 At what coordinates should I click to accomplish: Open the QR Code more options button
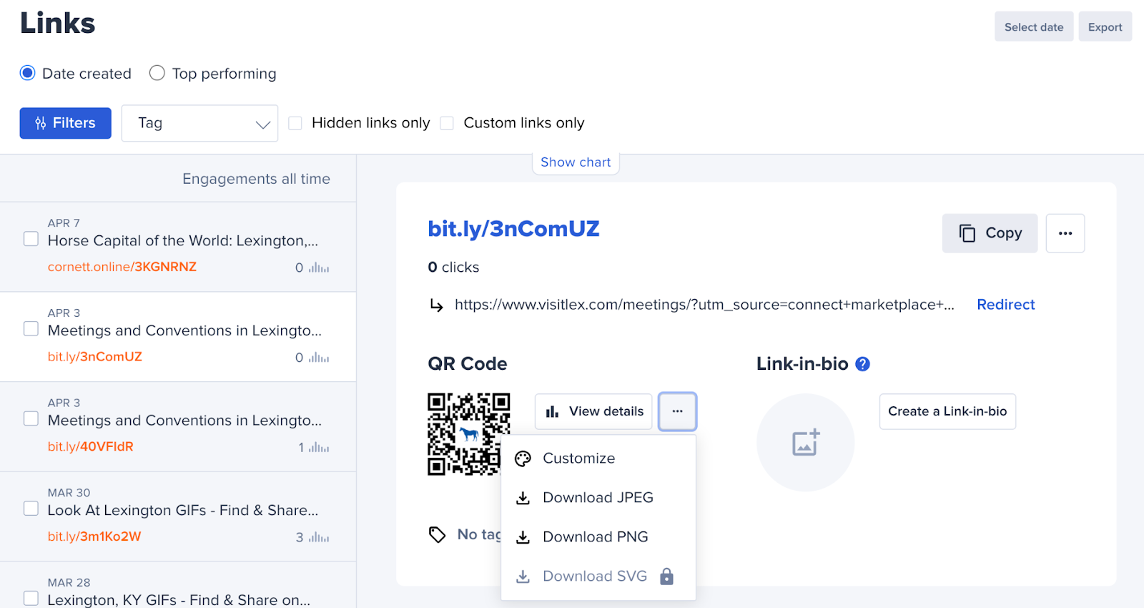677,411
